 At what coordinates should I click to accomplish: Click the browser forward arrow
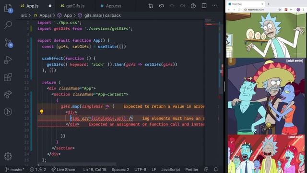pyautogui.click(x=234, y=10)
